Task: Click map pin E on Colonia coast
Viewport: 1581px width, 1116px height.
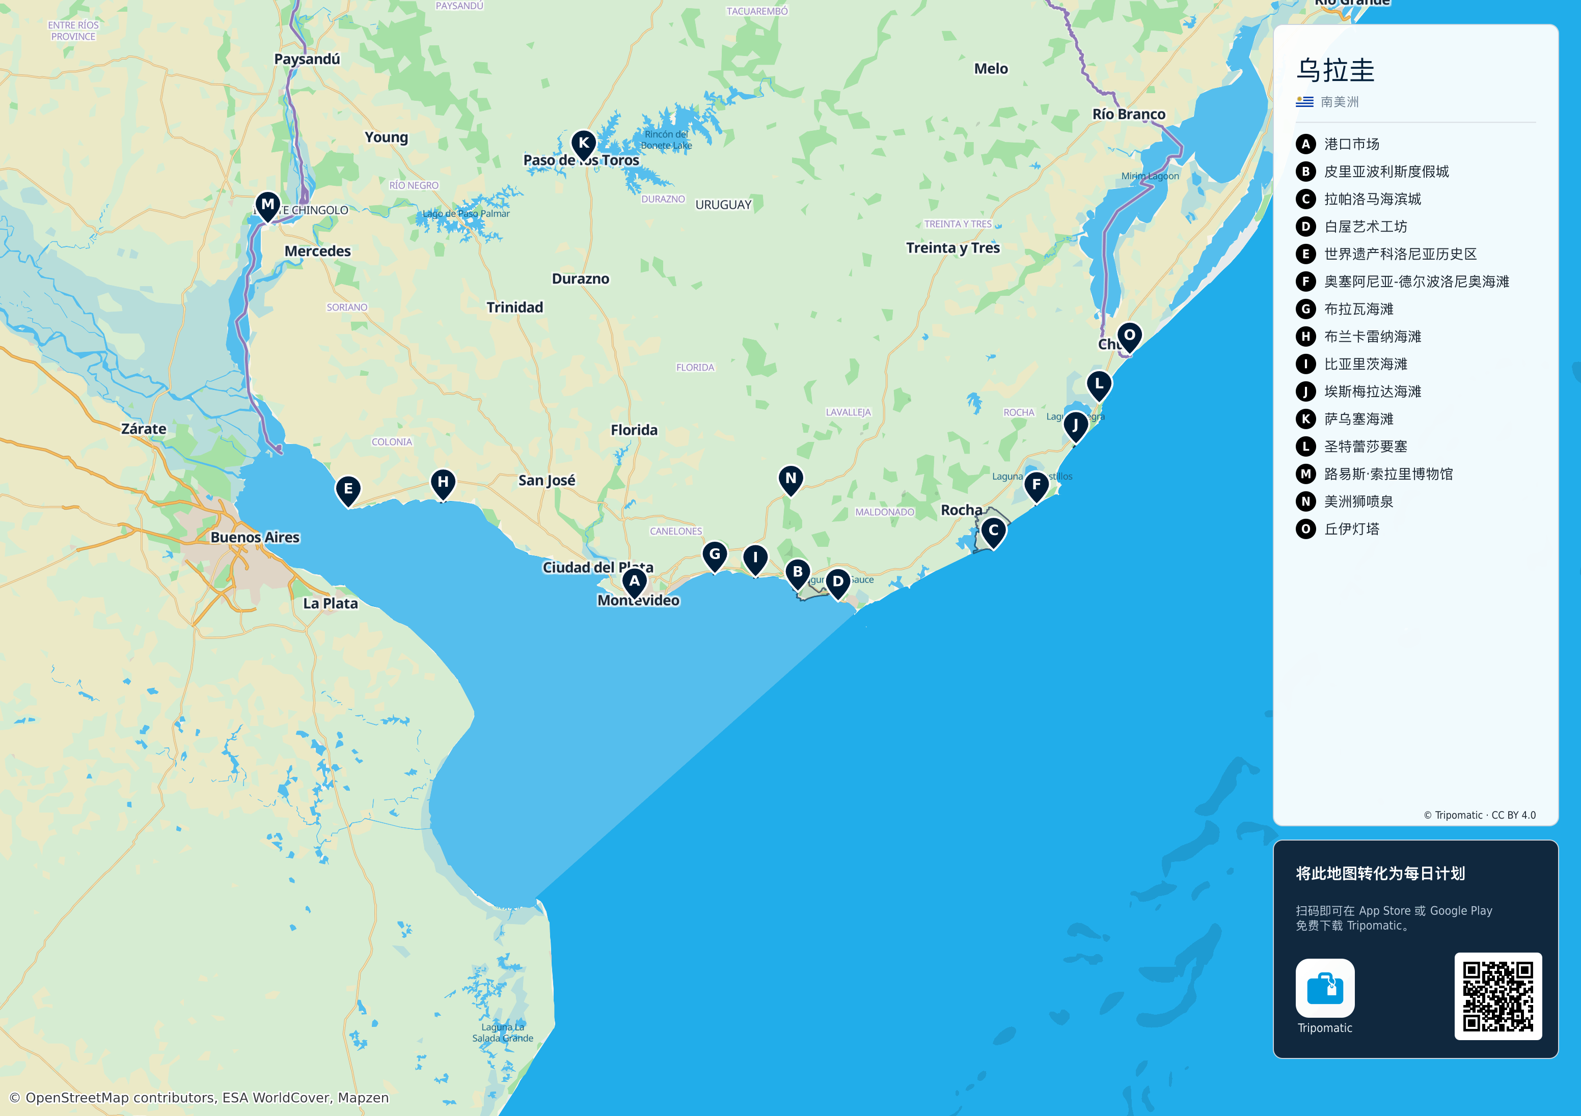Action: coord(348,491)
